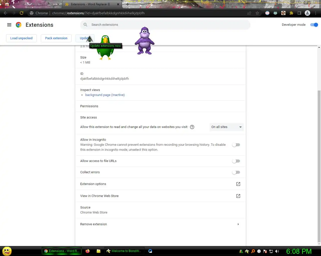
Task: Click into the Search extensions field
Action: point(165,25)
